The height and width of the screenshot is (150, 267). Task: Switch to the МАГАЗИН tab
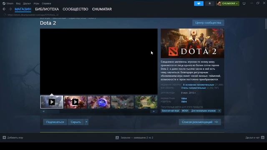pyautogui.click(x=23, y=9)
